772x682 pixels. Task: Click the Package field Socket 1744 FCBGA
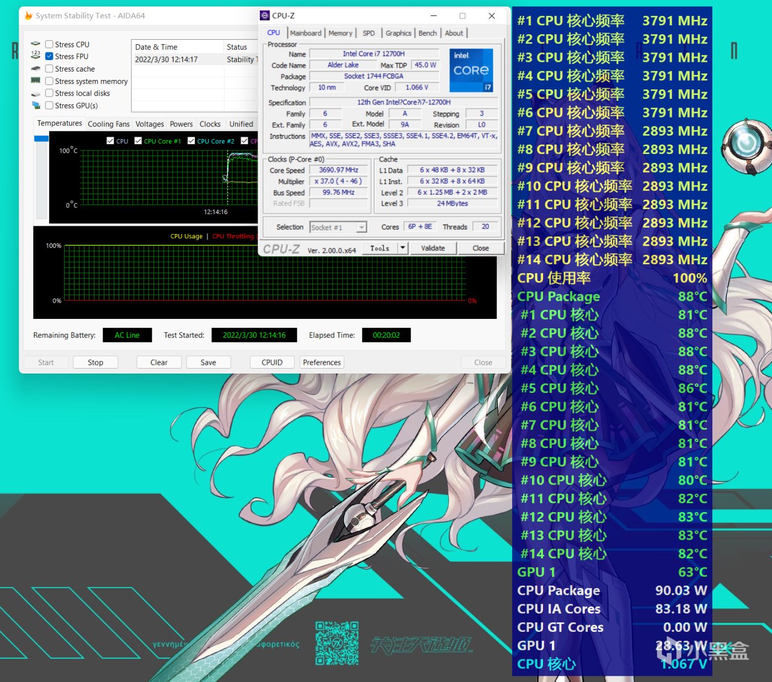(x=374, y=76)
